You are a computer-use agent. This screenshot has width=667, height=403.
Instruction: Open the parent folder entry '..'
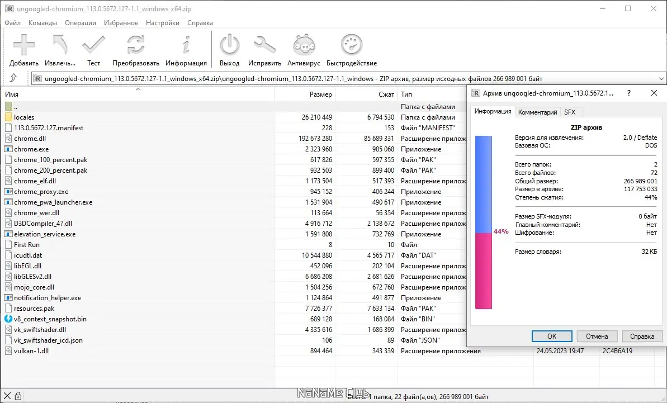[17, 106]
